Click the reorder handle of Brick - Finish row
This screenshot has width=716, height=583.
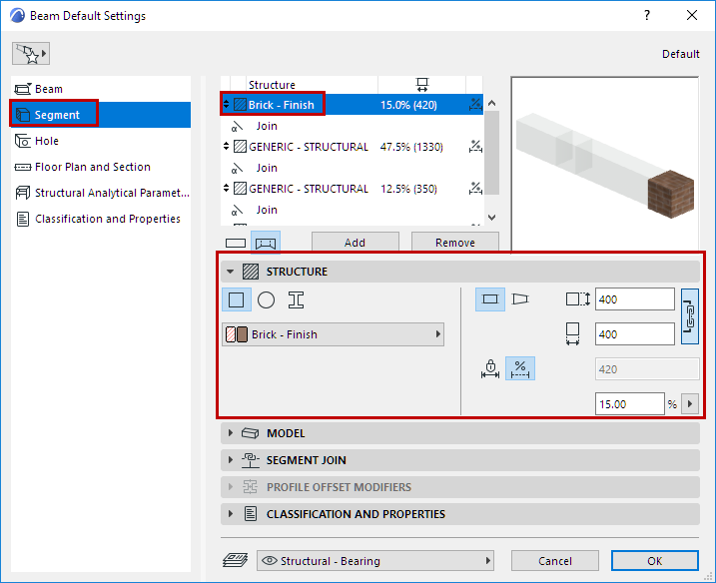tap(226, 105)
